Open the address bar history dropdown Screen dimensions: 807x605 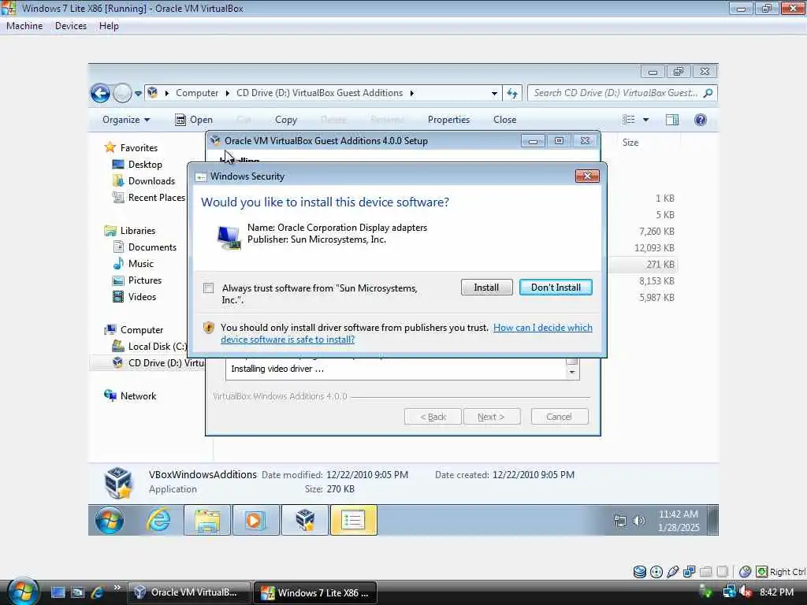[x=494, y=94]
